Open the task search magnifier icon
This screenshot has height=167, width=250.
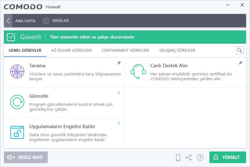pos(240,50)
